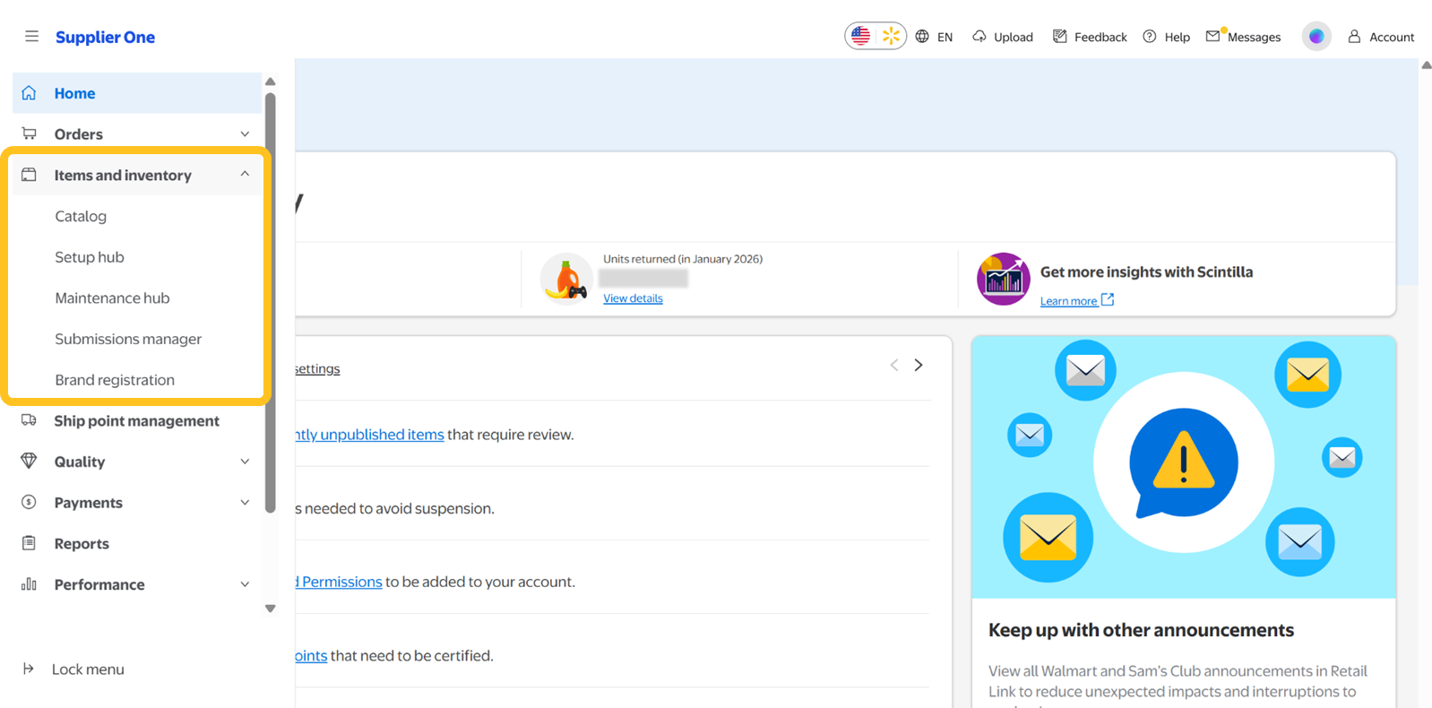Expand the Orders chevron
This screenshot has height=708, width=1432.
[245, 134]
